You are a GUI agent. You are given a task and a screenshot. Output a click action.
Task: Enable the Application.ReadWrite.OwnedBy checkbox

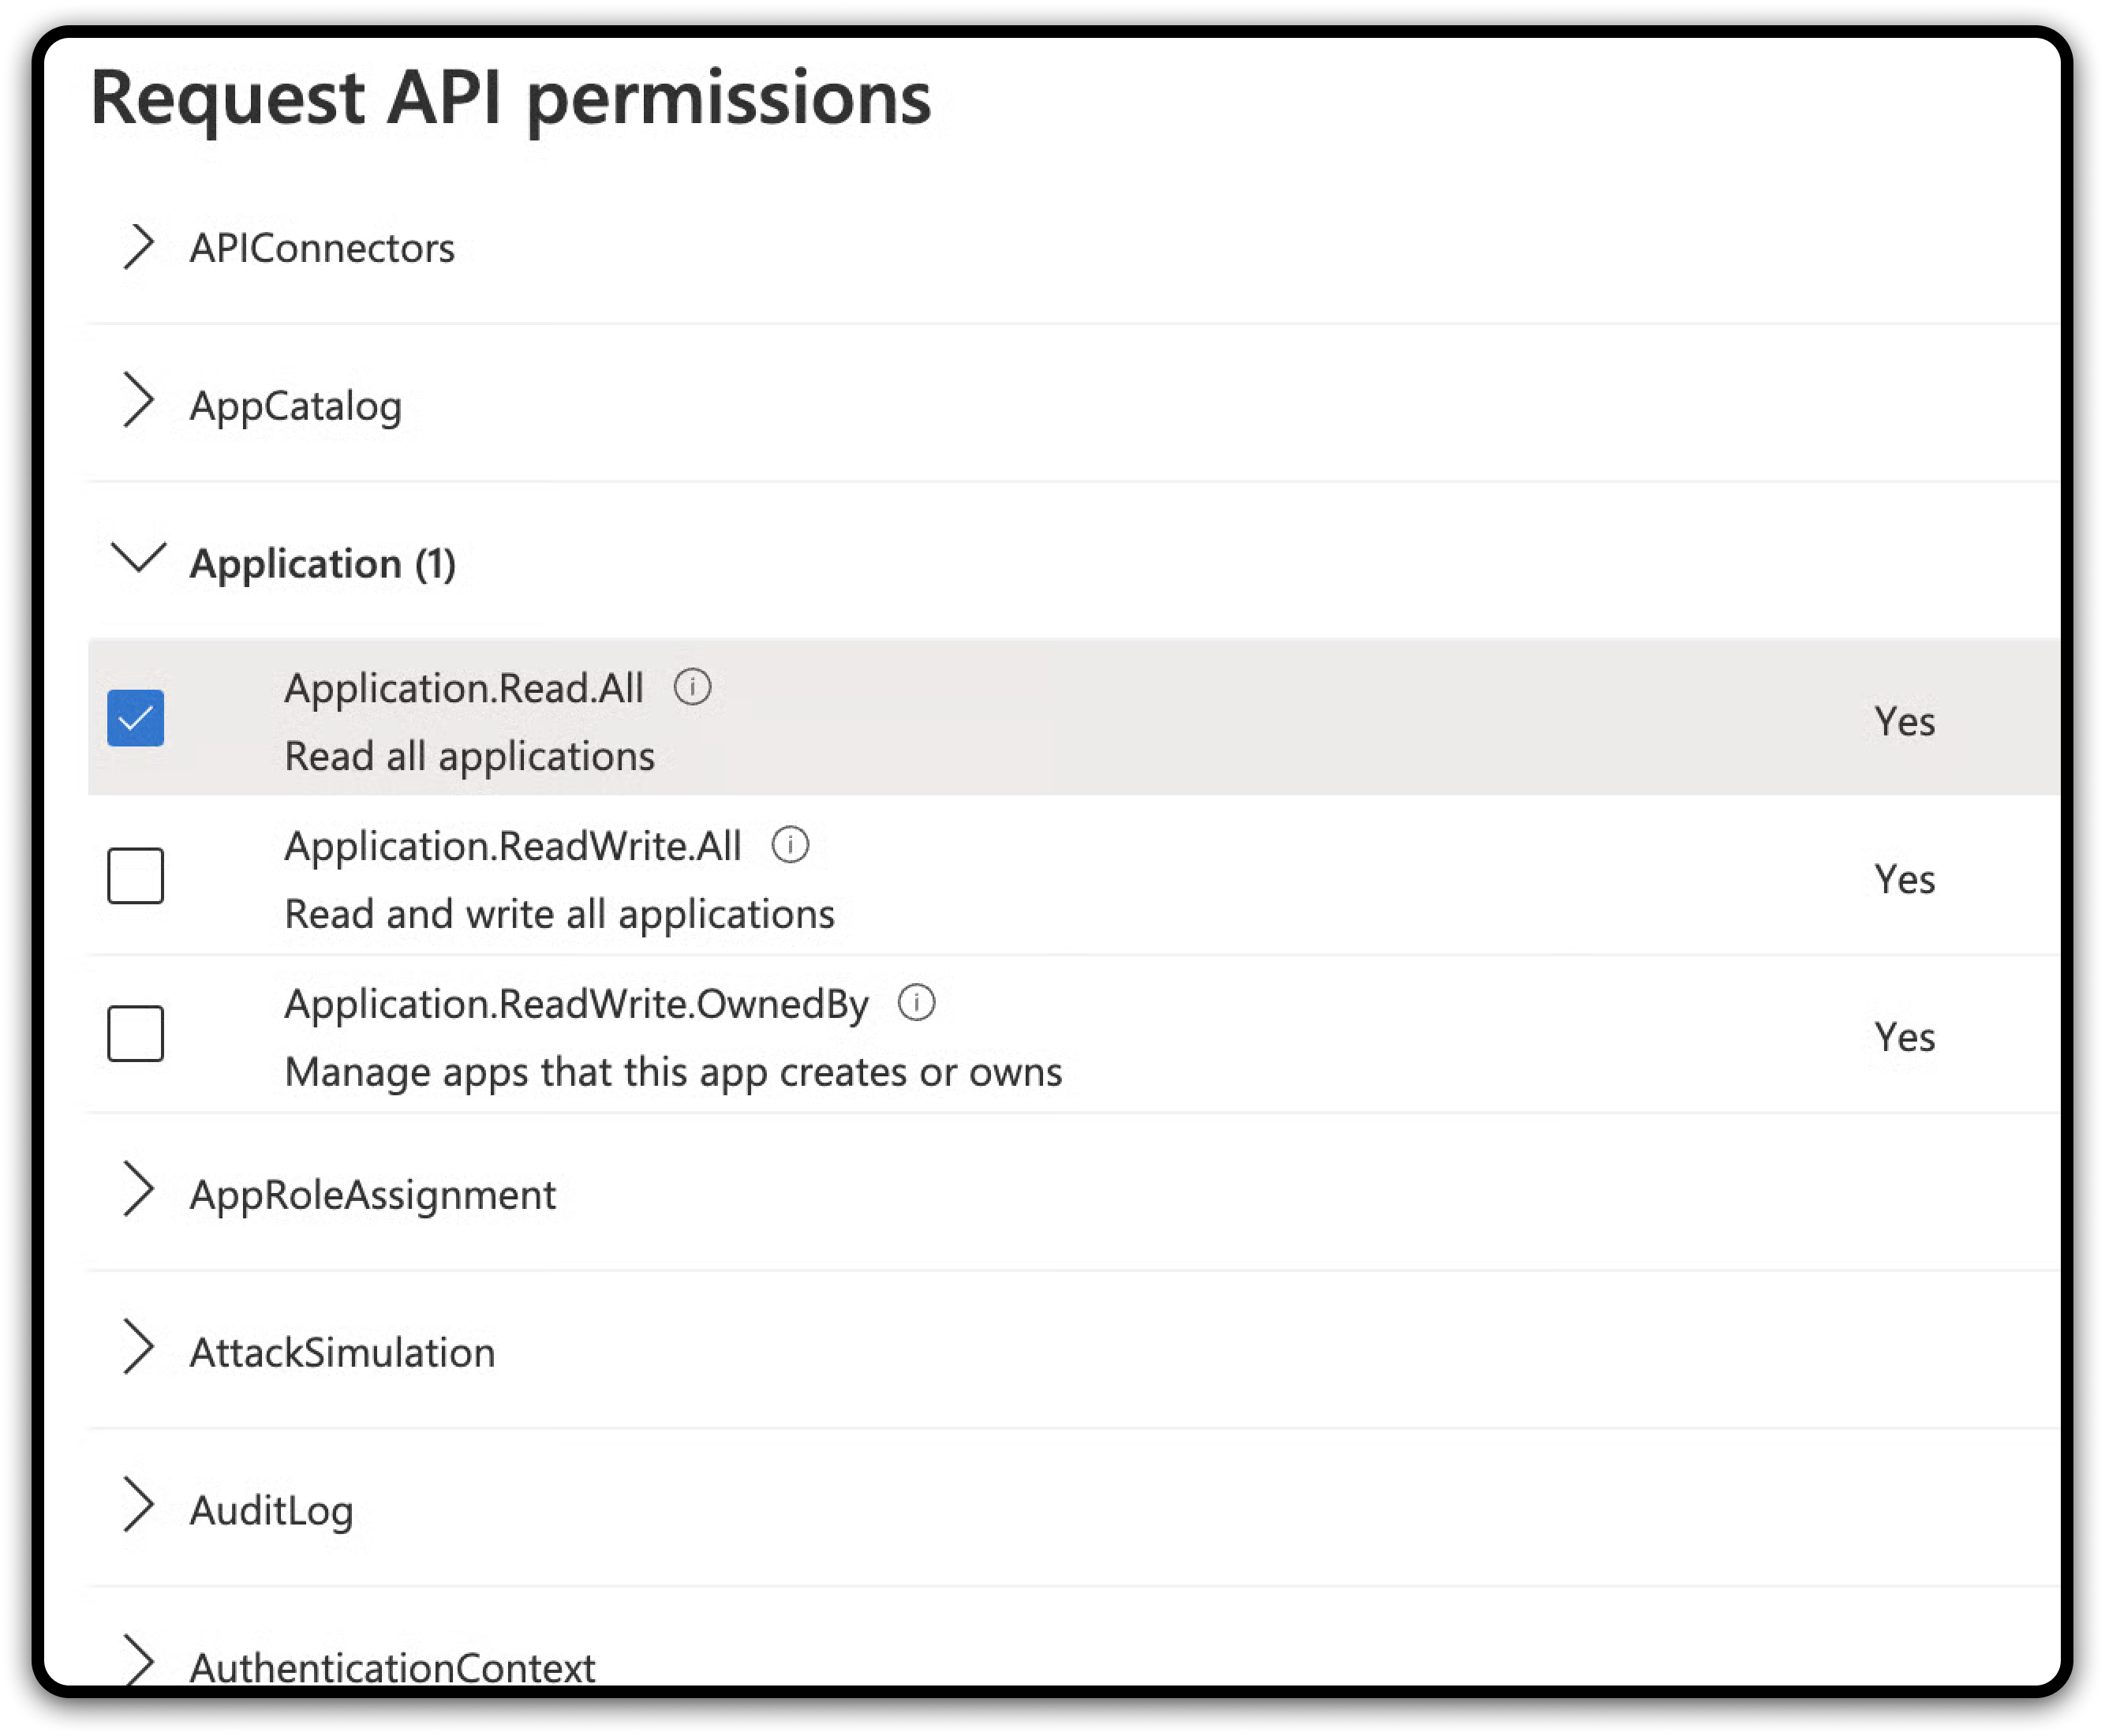tap(136, 1033)
